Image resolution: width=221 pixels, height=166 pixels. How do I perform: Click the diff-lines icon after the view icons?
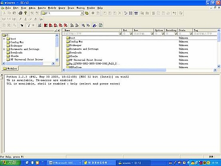153,13
